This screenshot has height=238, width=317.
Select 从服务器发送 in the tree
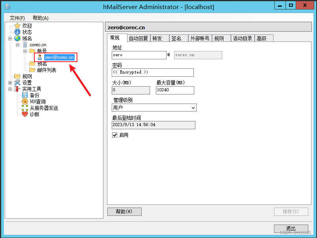click(x=44, y=108)
